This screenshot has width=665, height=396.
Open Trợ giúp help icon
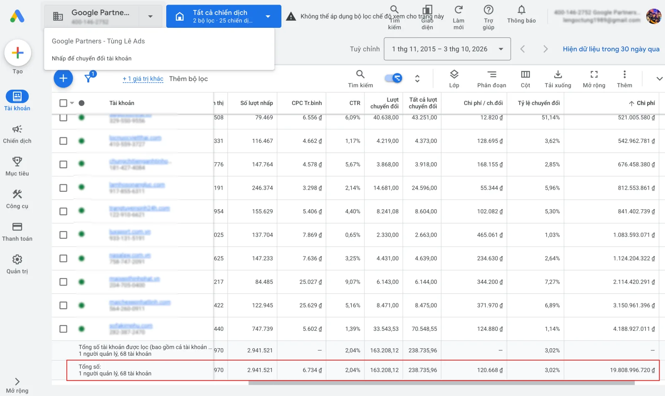coord(489,10)
